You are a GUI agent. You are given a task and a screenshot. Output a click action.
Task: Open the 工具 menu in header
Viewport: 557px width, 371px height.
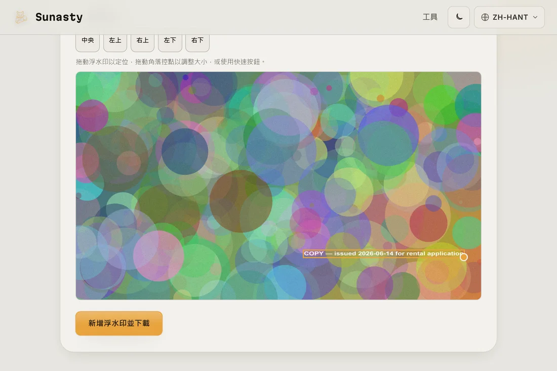point(430,17)
